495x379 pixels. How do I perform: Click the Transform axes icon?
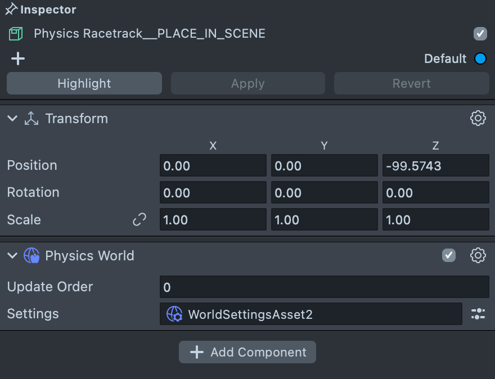[x=31, y=119]
